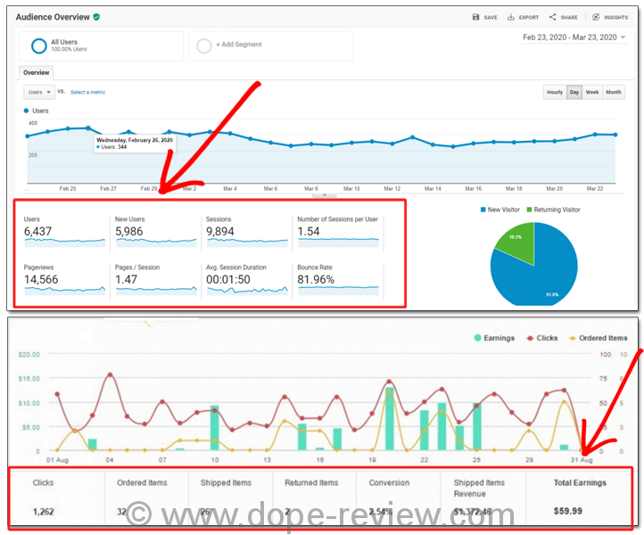Click the All Users segment circle
The height and width of the screenshot is (535, 644).
point(38,46)
